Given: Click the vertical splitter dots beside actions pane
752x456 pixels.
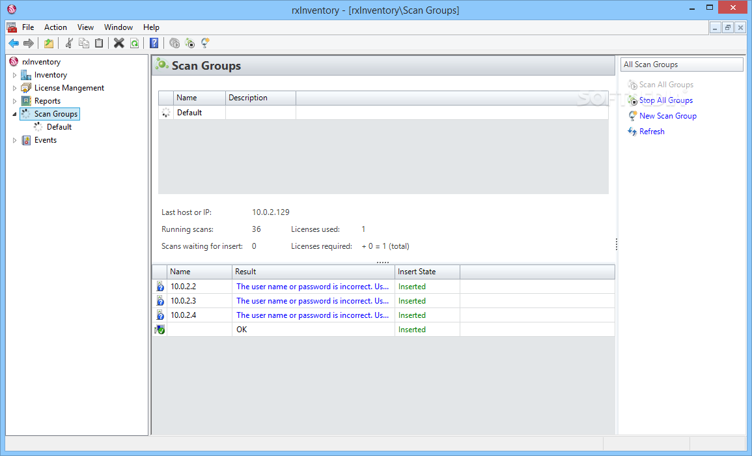Looking at the screenshot, I should [x=617, y=245].
